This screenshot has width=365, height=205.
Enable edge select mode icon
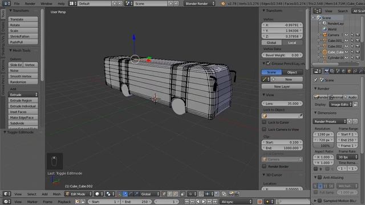[169, 194]
